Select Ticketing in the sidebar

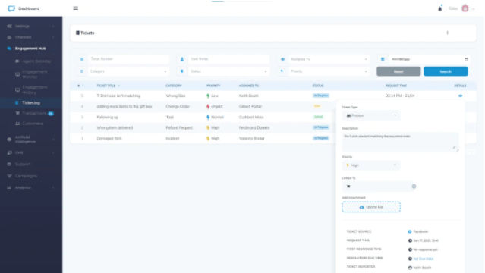click(31, 102)
